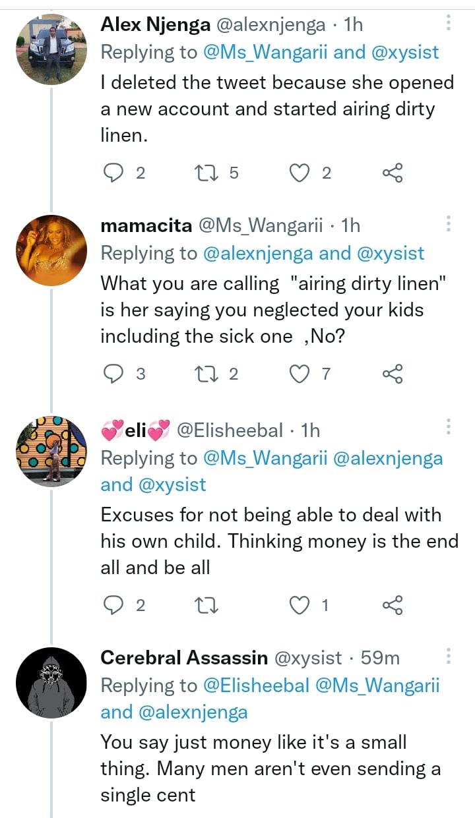Reply to mamacita's tweet

[x=115, y=374]
